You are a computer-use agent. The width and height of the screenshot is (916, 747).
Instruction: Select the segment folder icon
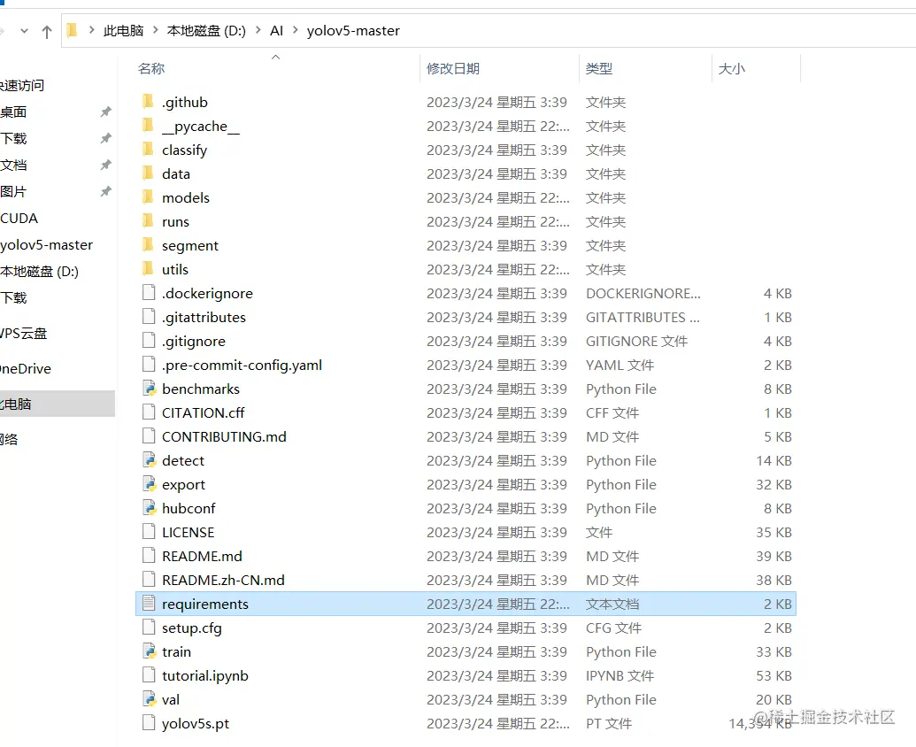149,246
